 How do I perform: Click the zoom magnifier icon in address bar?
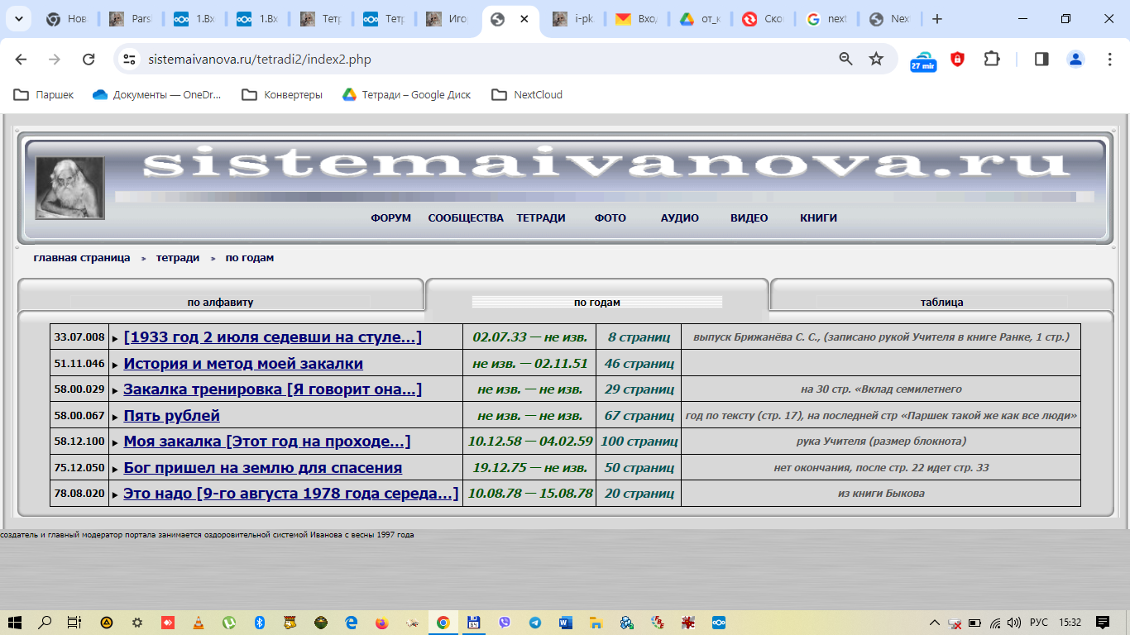(x=845, y=60)
